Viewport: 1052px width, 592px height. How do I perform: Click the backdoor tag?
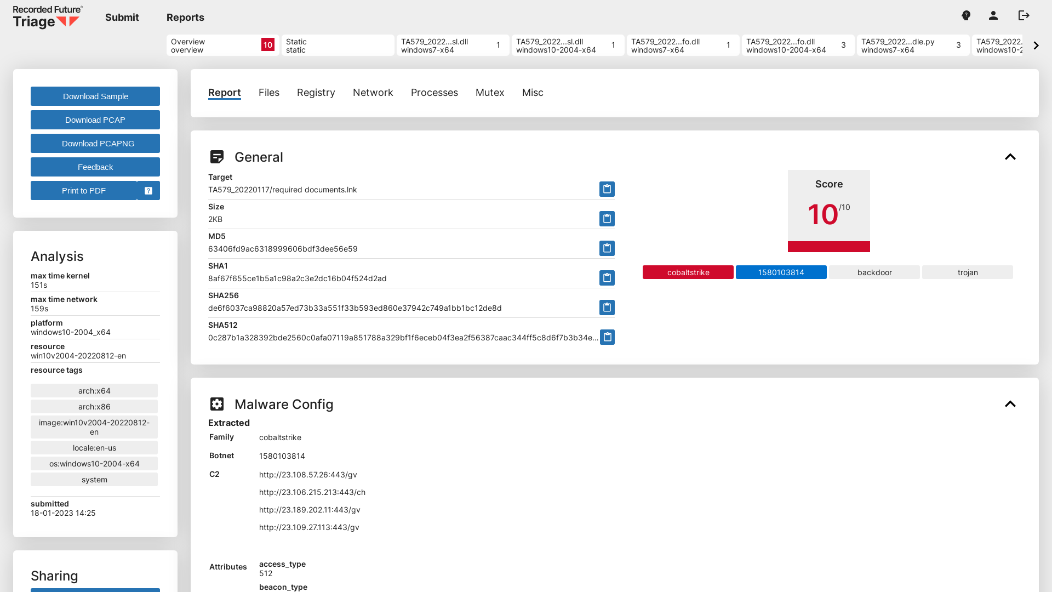click(x=874, y=272)
